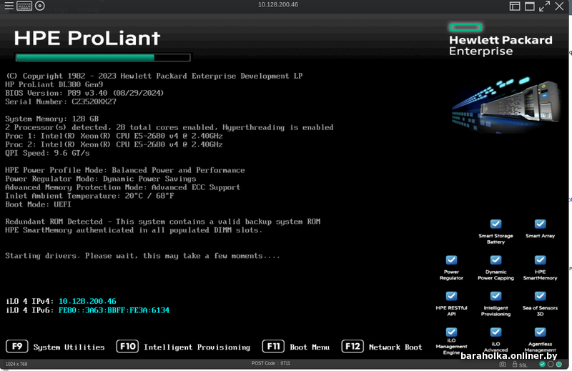Click the Starting drivers please wait line
Viewport: 572px width, 371px height.
click(142, 256)
